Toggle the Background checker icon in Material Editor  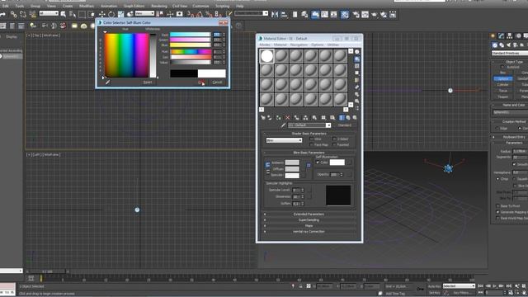(x=357, y=66)
